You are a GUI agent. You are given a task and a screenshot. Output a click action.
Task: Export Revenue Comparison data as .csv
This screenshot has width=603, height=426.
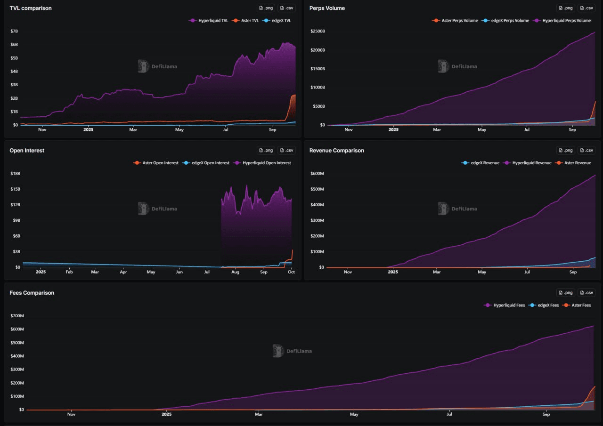point(587,150)
